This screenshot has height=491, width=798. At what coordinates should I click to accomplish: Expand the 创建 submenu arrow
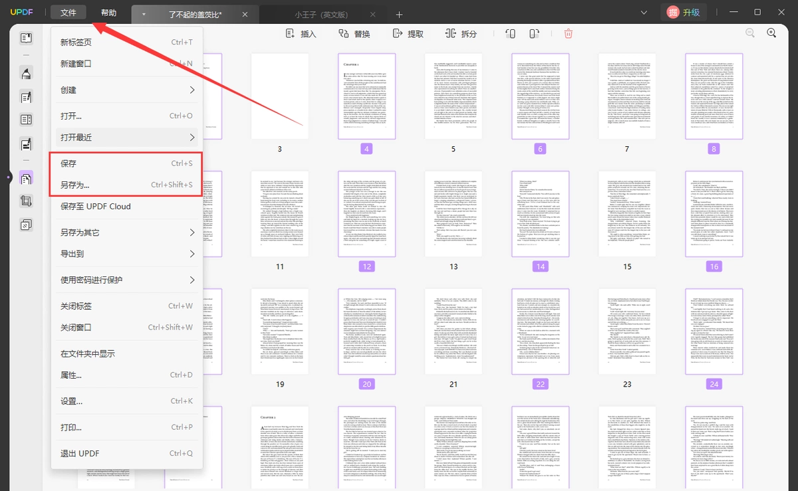point(192,90)
